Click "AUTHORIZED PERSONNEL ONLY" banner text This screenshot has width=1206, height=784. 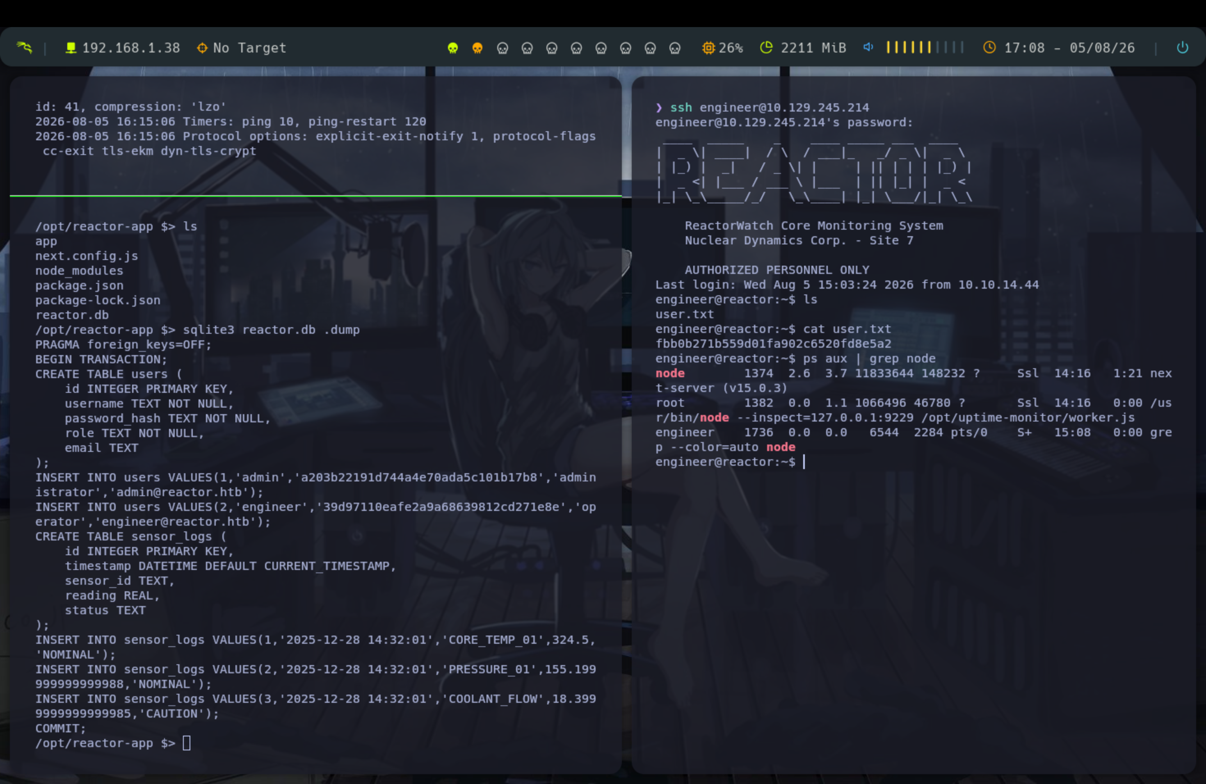777,270
